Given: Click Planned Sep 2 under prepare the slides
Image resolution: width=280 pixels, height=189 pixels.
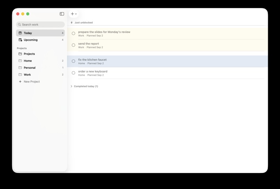Looking at the screenshot, I should 95,35.
